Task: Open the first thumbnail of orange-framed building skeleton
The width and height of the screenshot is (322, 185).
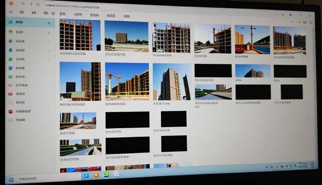Action: coord(80,35)
